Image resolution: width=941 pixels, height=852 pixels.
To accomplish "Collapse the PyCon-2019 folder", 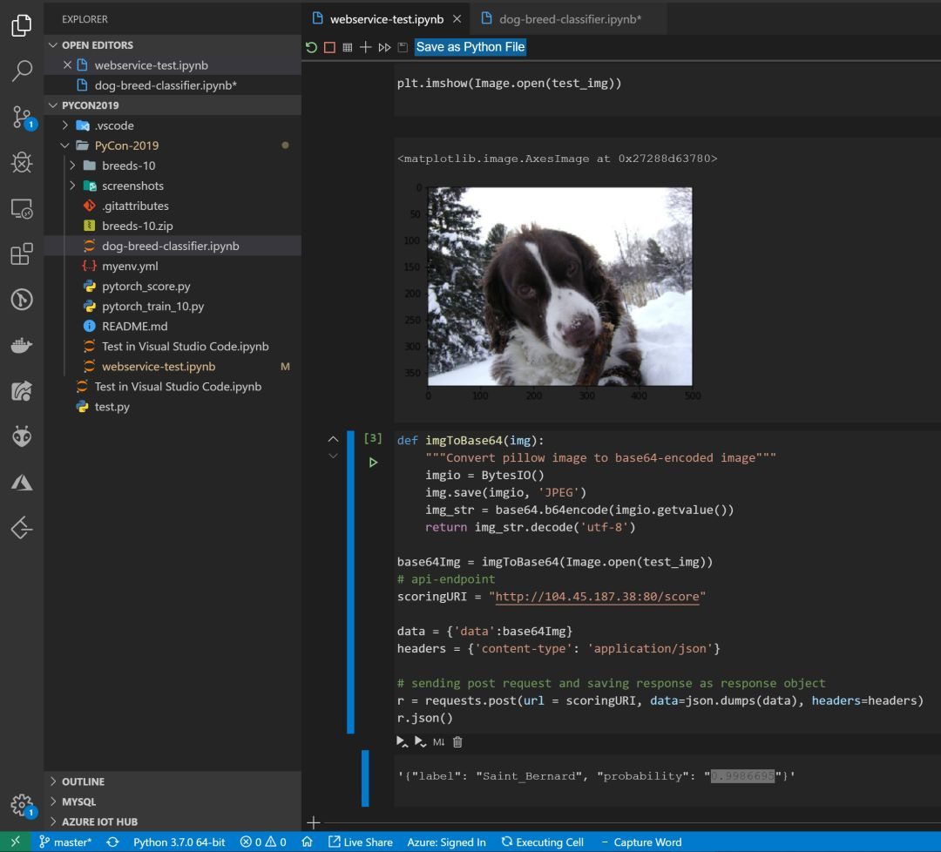I will 64,145.
